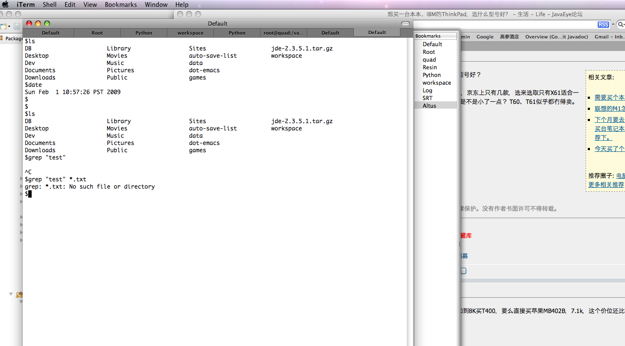625x346 pixels.
Task: Open the Edit menu
Action: (x=70, y=5)
